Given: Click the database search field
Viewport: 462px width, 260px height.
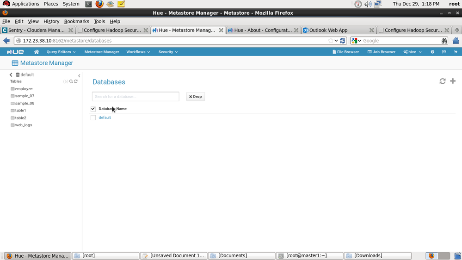Looking at the screenshot, I should coord(136,96).
